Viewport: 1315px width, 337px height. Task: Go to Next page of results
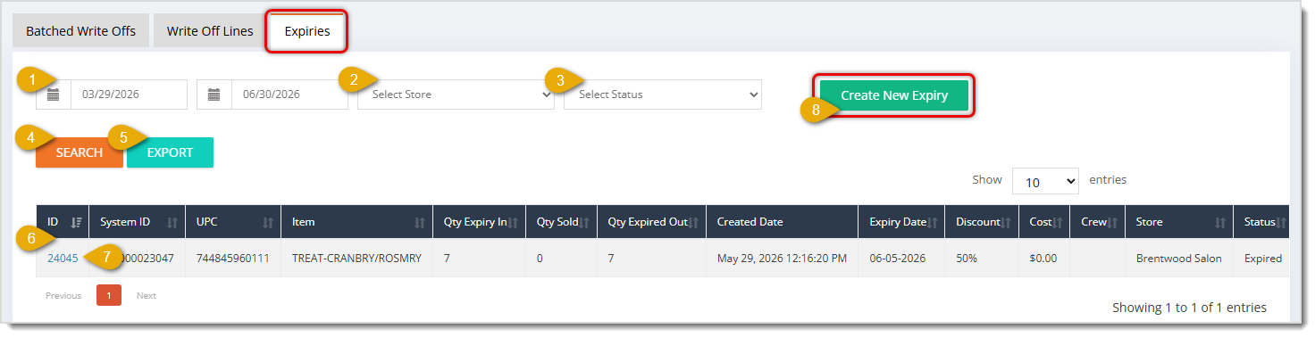click(147, 295)
